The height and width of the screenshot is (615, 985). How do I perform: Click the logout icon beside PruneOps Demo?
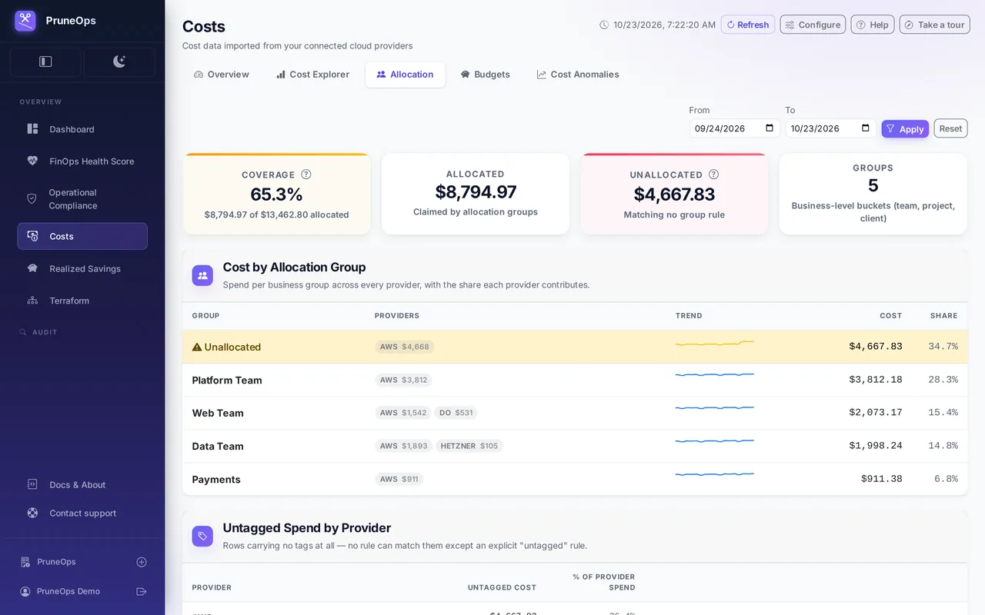(142, 591)
